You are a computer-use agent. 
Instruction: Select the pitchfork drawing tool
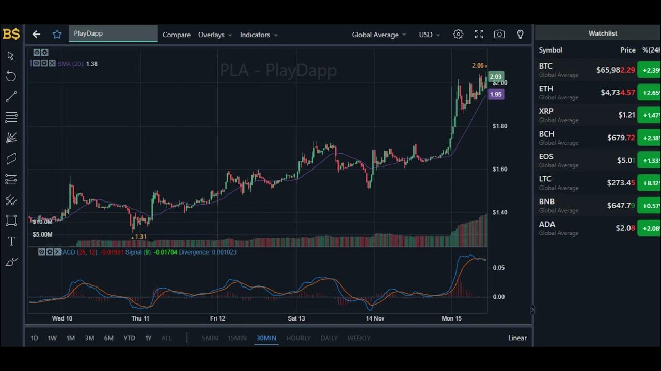tap(11, 200)
